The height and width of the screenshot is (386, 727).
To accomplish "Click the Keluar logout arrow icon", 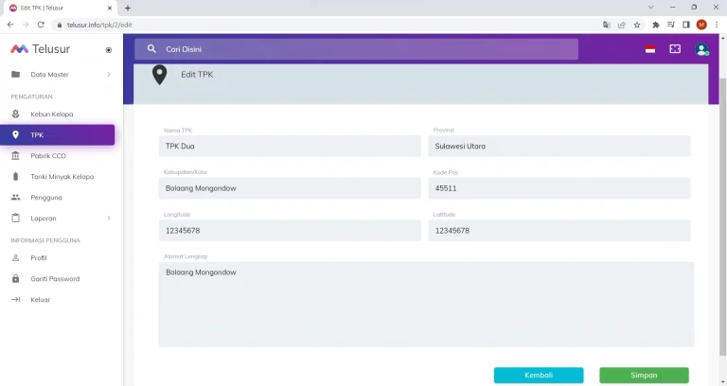I will (16, 299).
